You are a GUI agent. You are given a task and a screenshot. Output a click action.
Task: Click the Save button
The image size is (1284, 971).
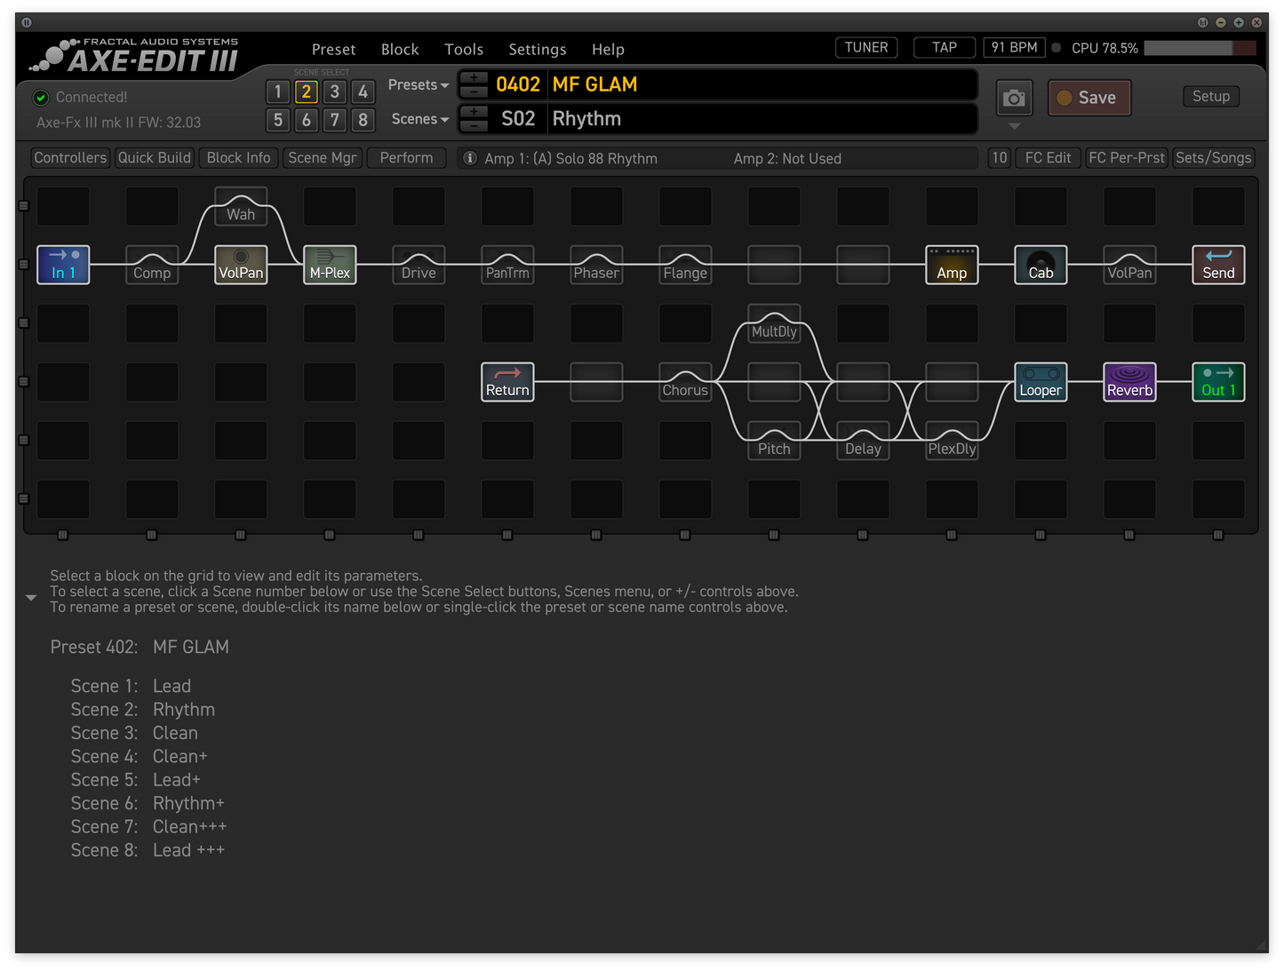coord(1089,98)
